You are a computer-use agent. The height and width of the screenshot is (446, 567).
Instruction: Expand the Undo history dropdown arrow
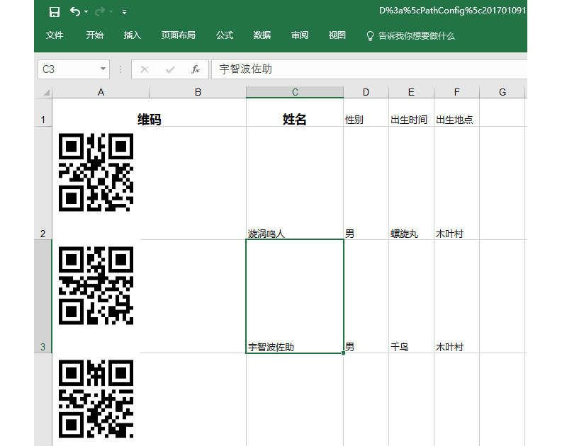(x=86, y=12)
